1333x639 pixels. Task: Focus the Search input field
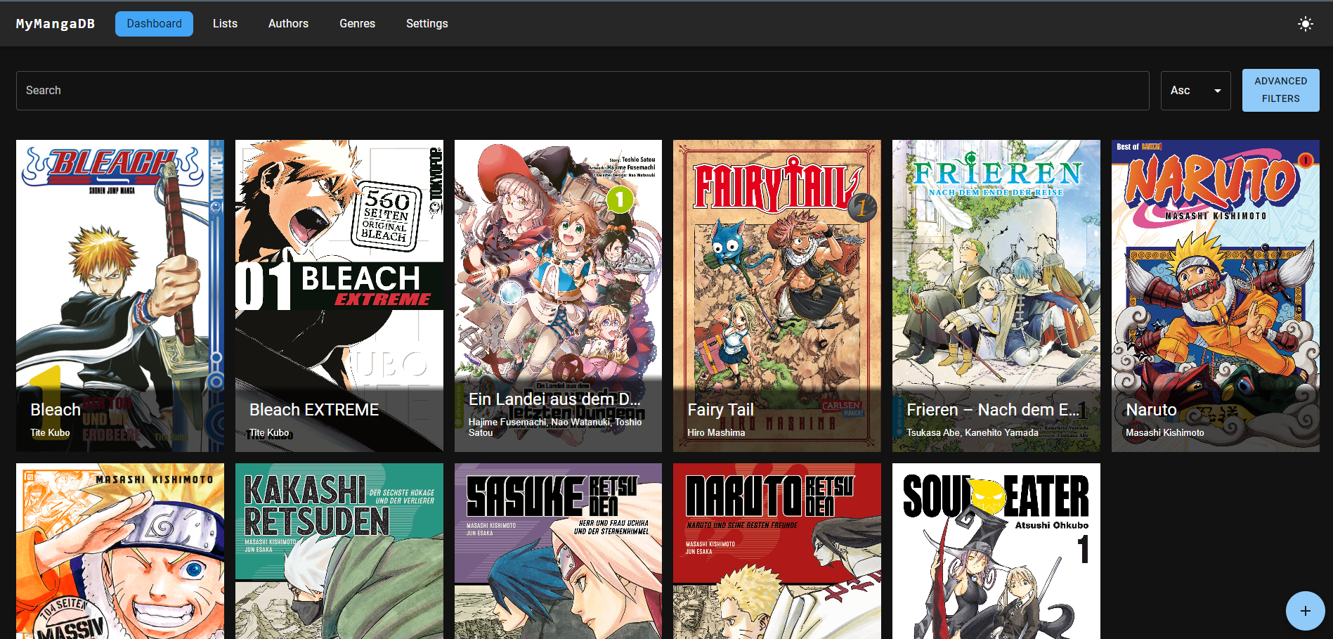click(583, 91)
